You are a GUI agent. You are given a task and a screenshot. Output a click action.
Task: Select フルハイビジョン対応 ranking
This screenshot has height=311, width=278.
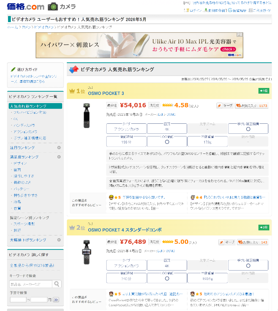point(30,112)
